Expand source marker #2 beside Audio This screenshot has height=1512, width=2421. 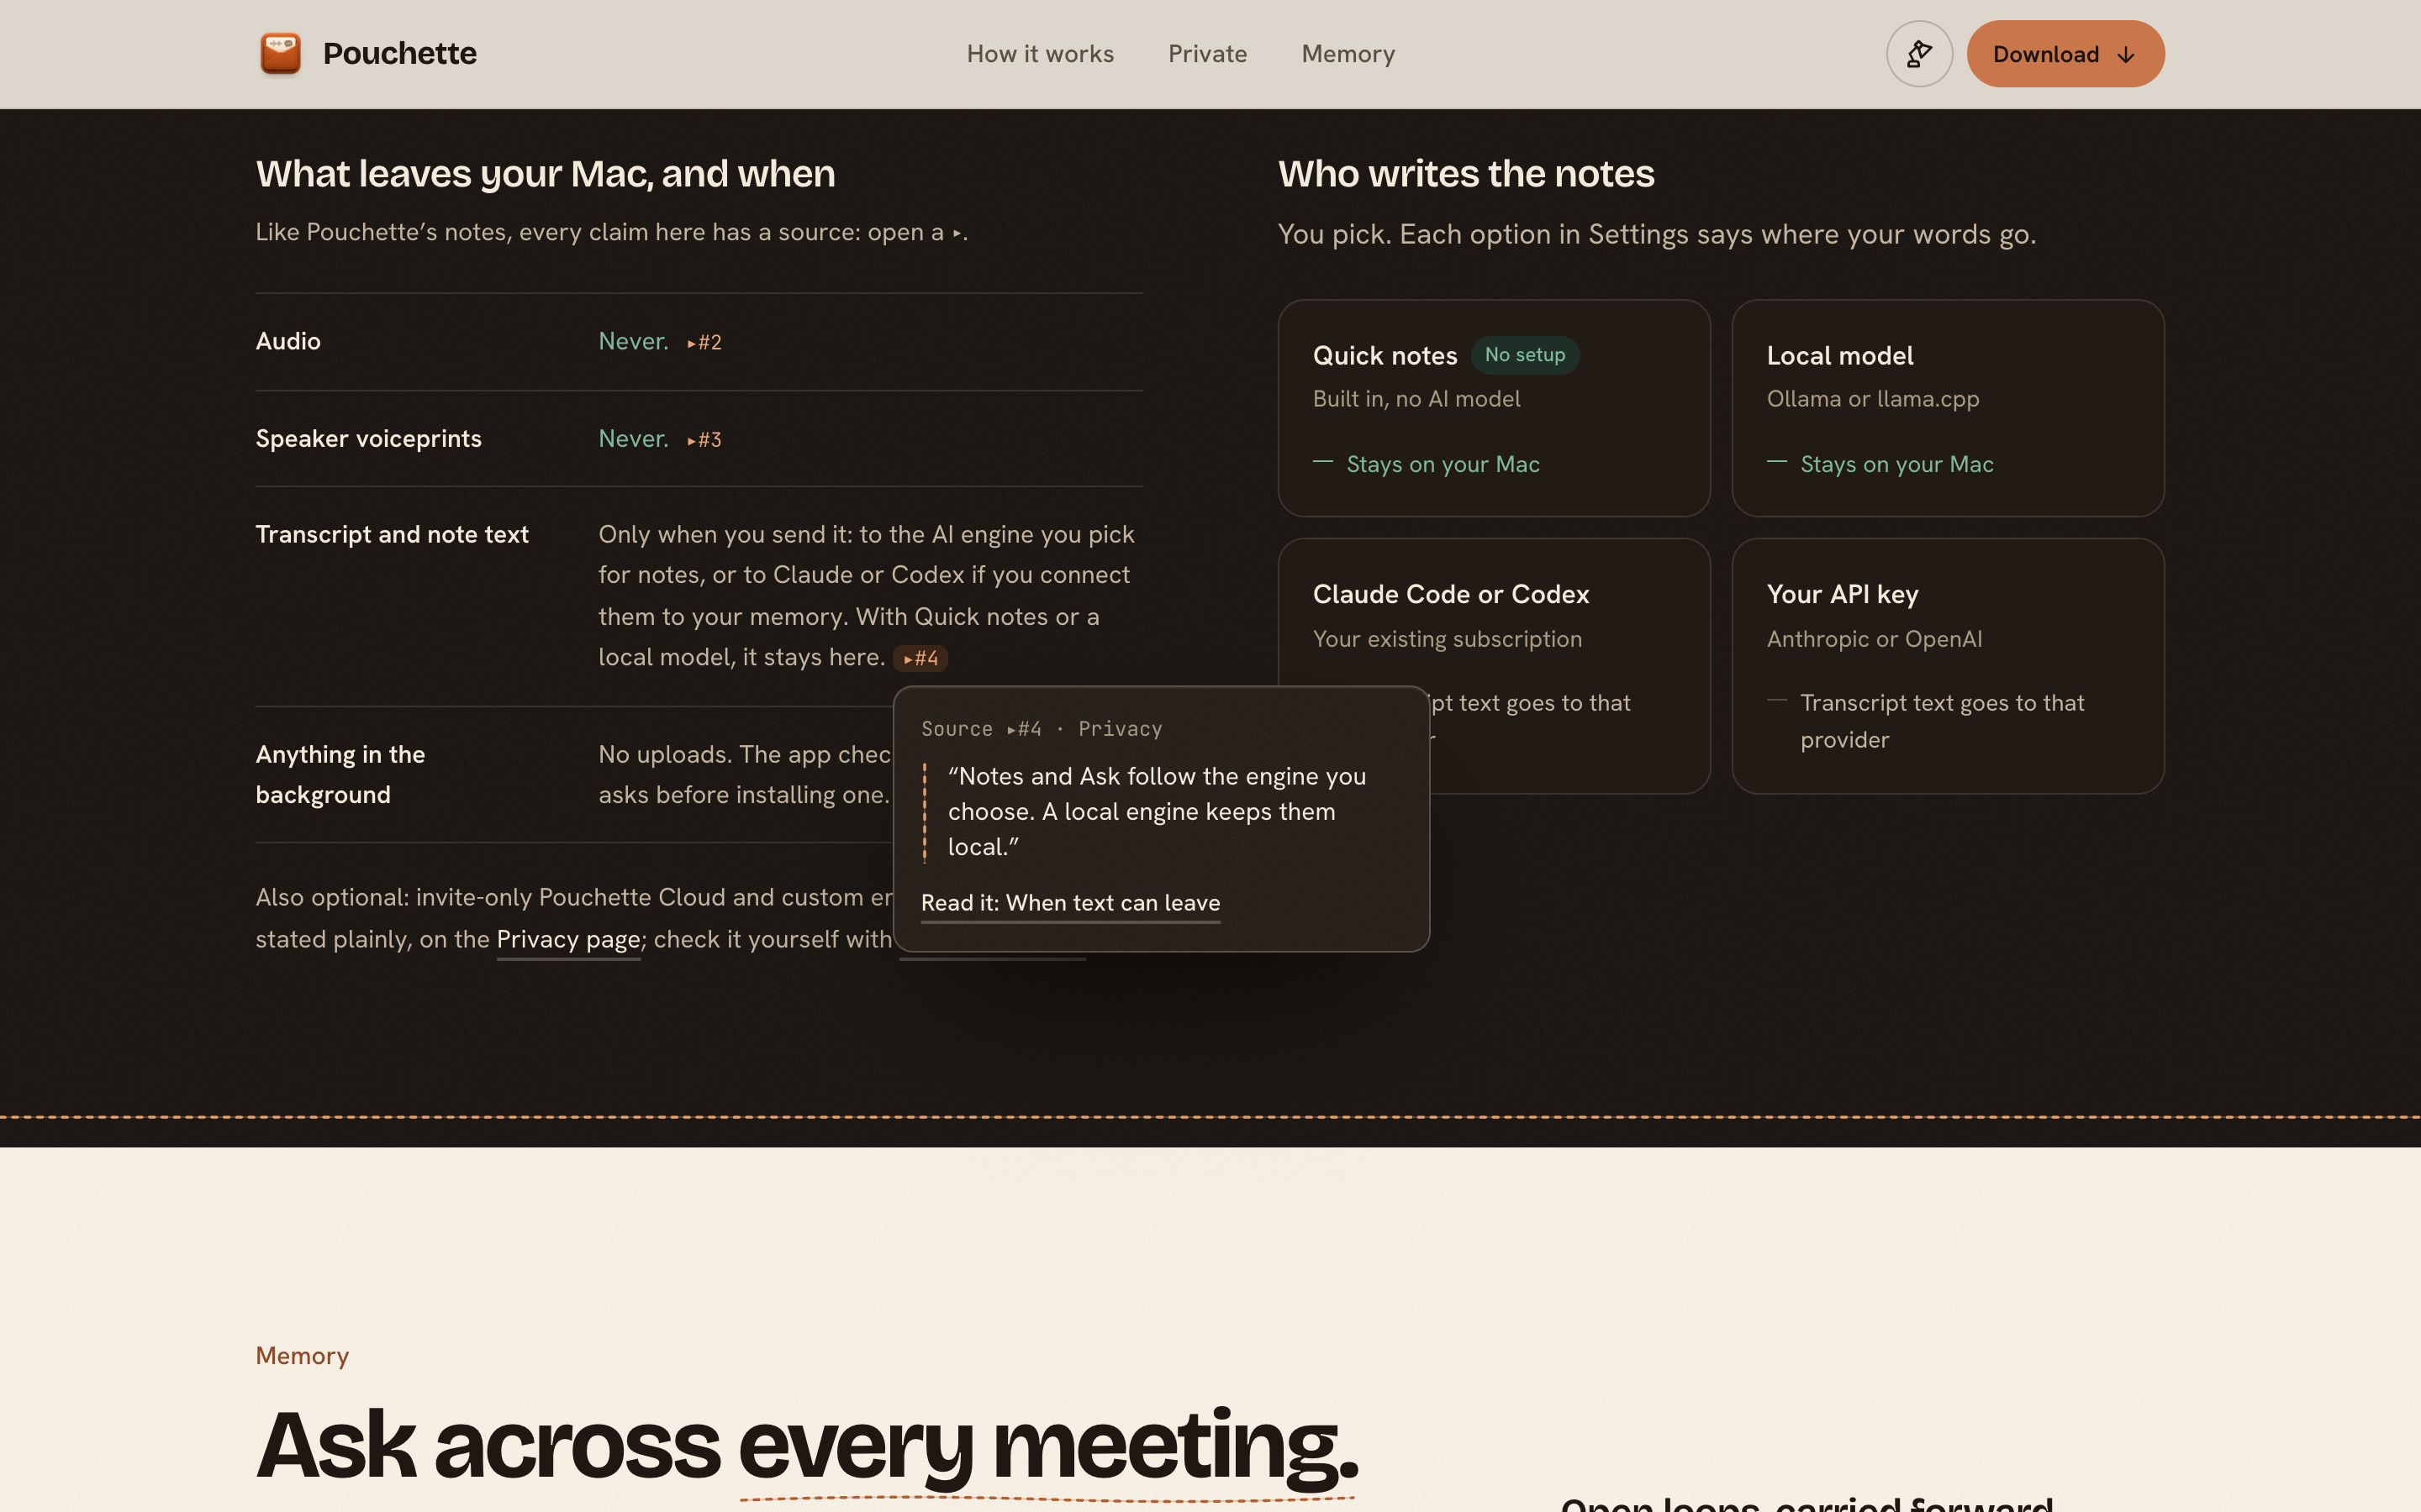704,342
